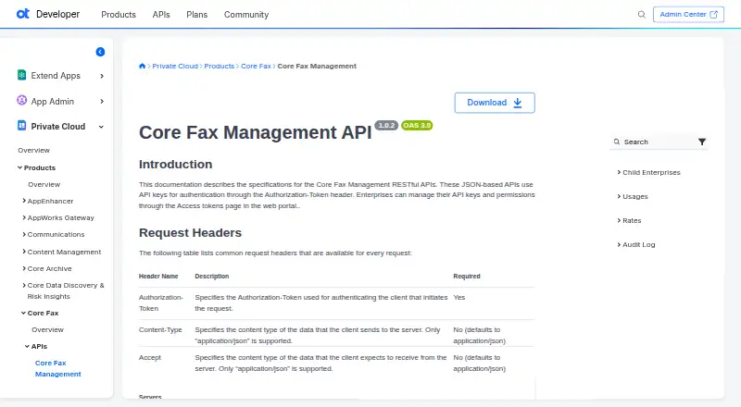
Task: Click the Authorization-Token header name cell
Action: (160, 302)
